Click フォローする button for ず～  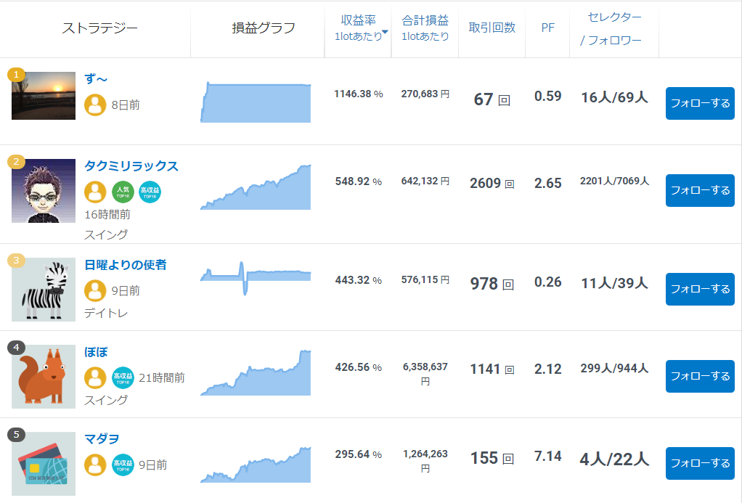[700, 103]
